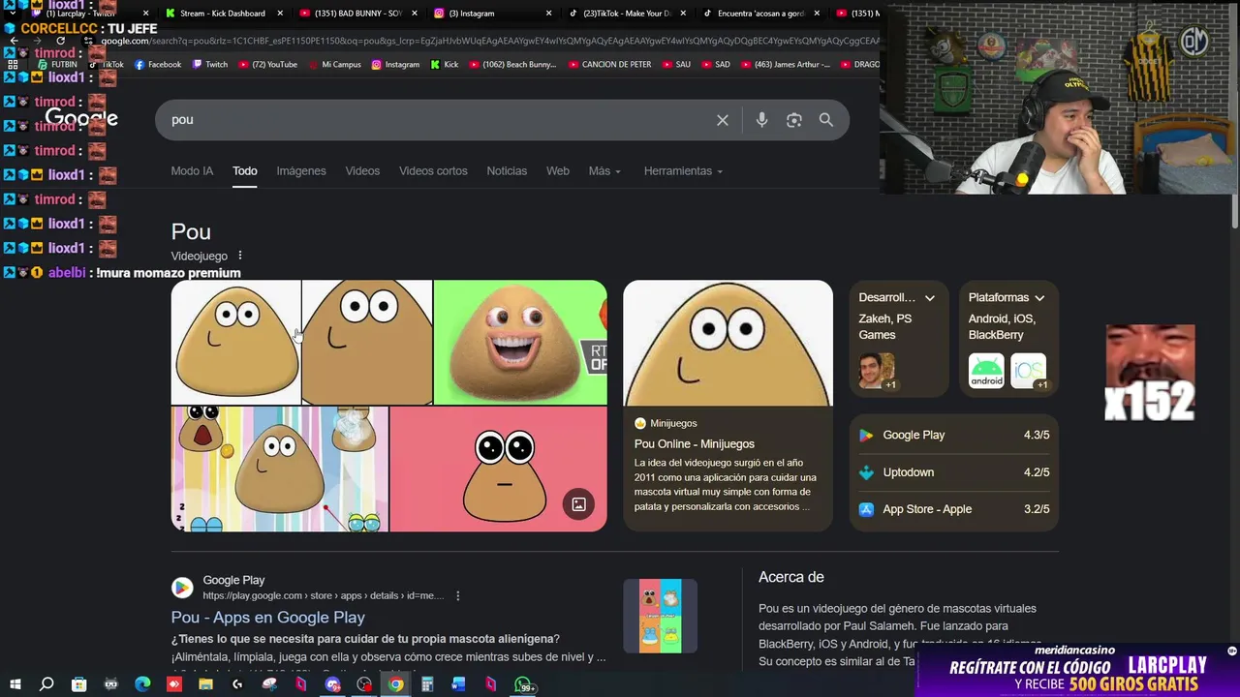1240x697 pixels.
Task: Switch to Modo IA search tab
Action: point(192,171)
